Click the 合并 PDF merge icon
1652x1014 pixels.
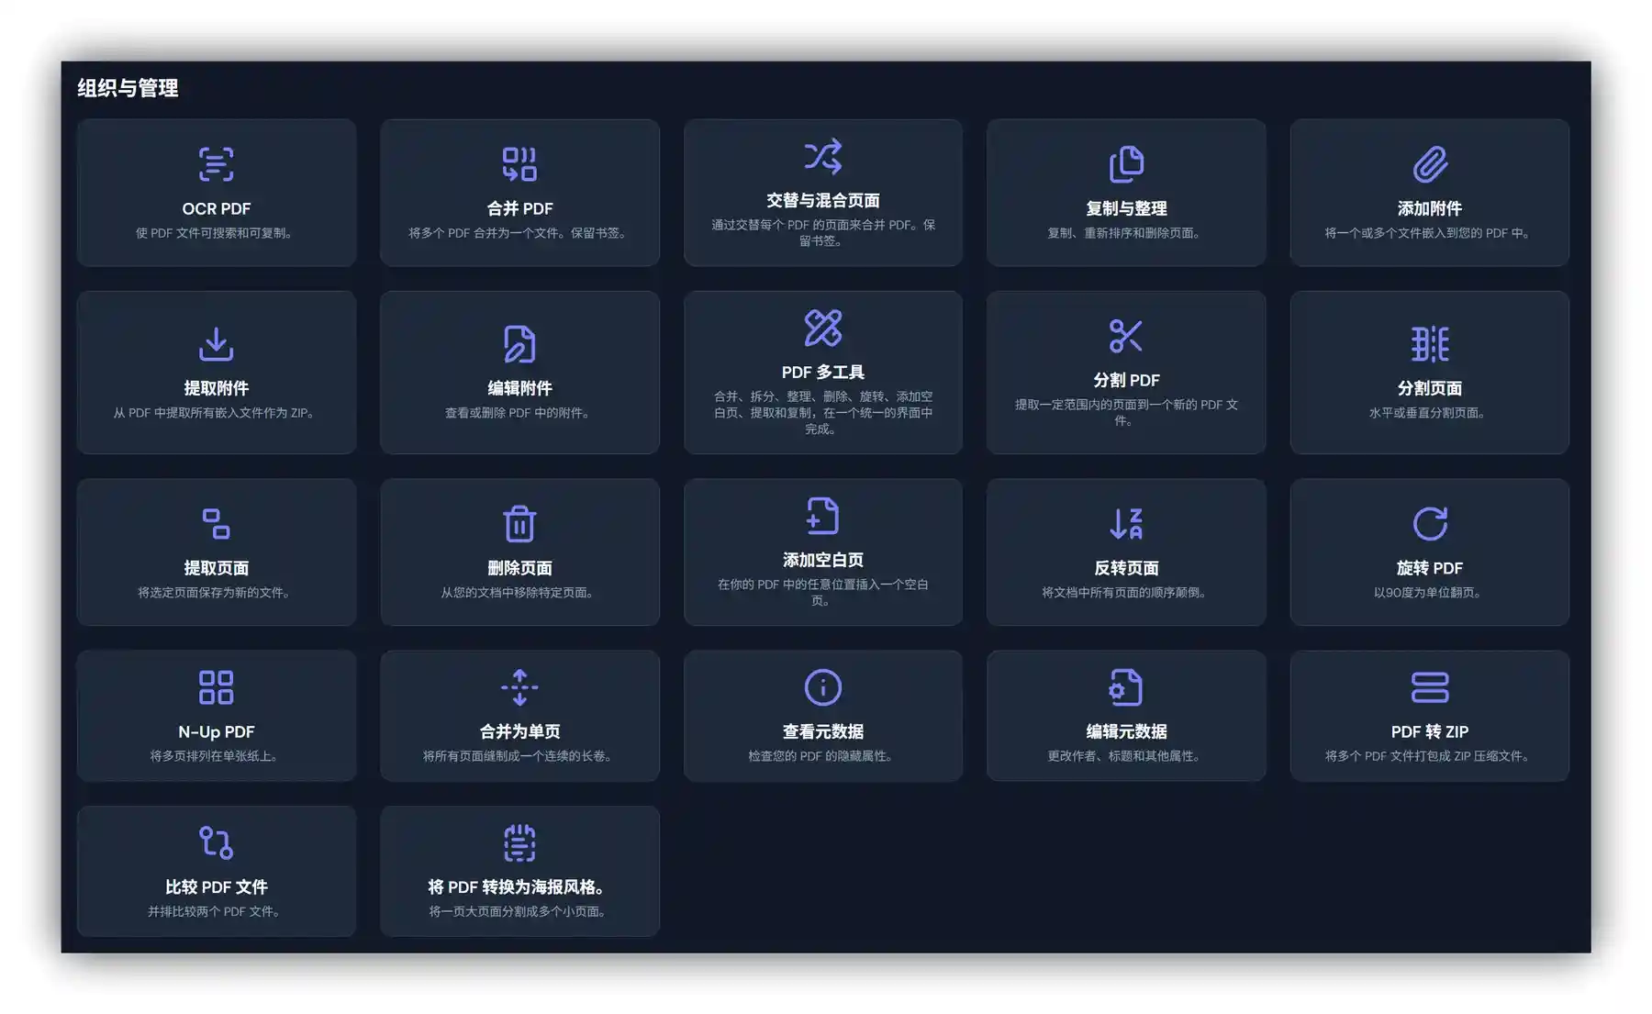pos(519,164)
